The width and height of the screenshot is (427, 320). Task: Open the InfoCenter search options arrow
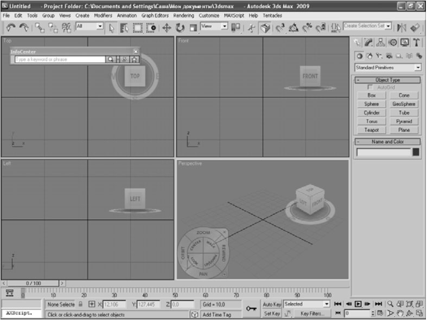[x=118, y=59]
